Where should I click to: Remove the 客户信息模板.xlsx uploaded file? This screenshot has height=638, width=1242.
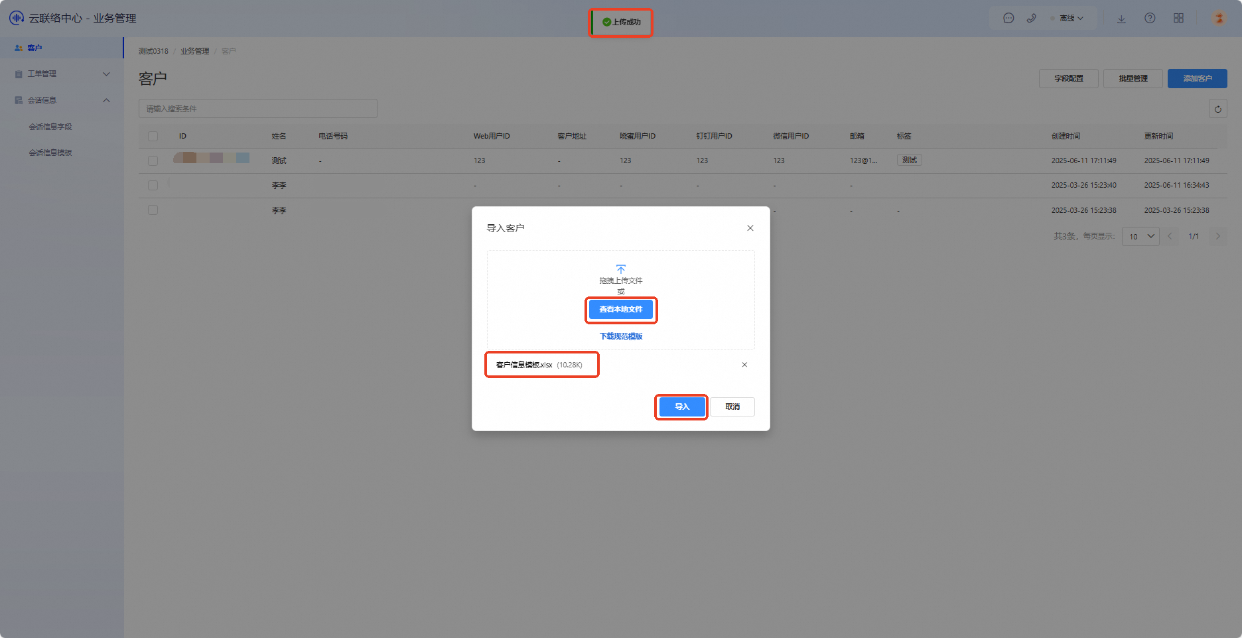[x=744, y=365]
